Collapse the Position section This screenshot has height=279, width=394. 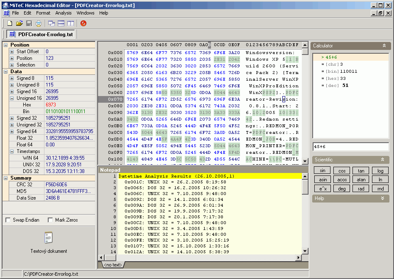pos(6,45)
